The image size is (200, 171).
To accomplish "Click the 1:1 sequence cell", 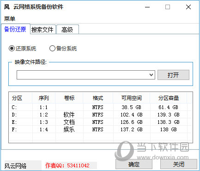I will [x=44, y=107].
